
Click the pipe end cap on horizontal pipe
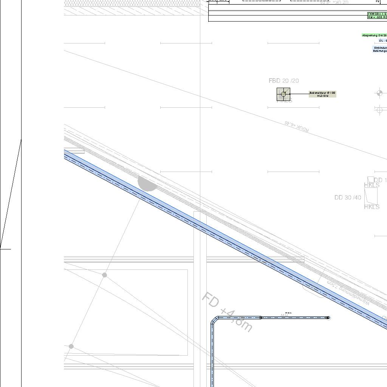point(328,318)
